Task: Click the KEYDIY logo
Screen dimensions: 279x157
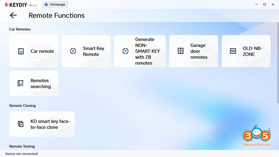Action: [x=17, y=4]
